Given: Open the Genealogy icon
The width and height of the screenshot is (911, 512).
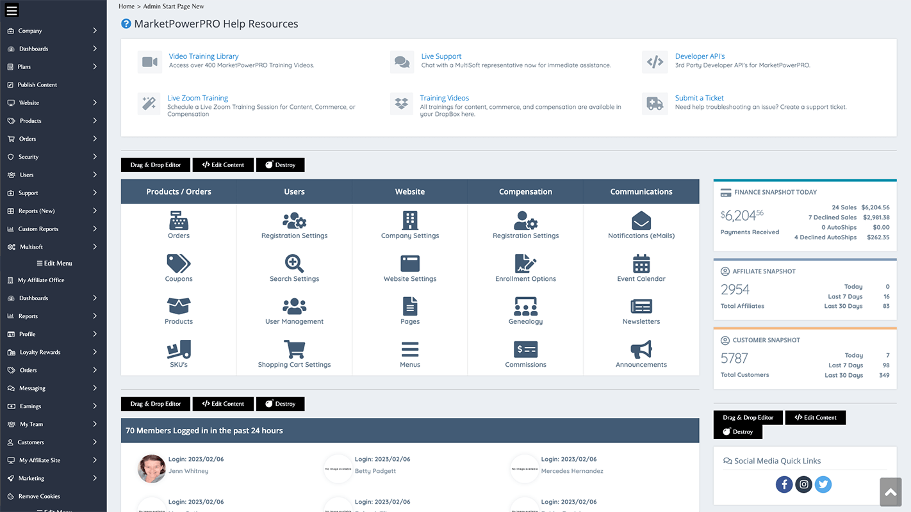Looking at the screenshot, I should click(x=526, y=306).
